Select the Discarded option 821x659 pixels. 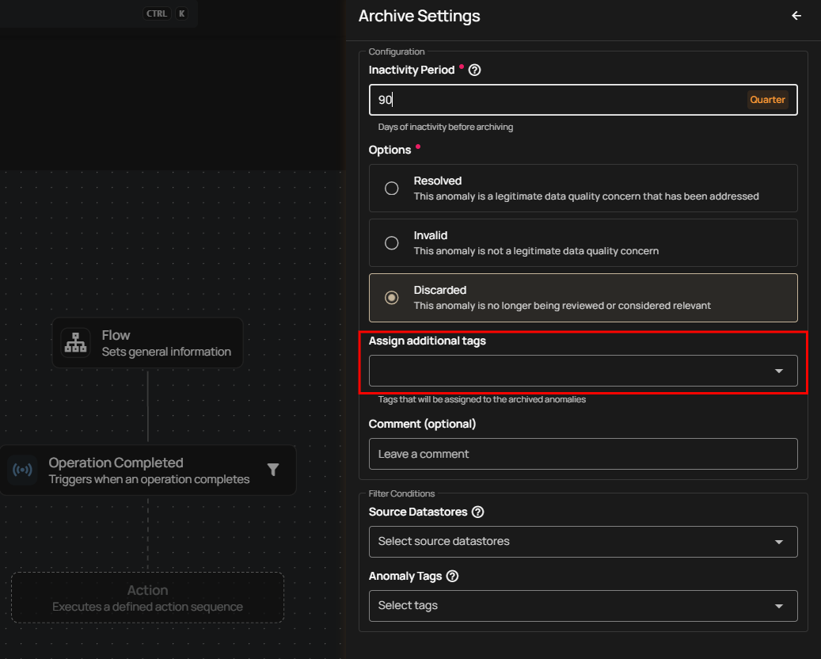(x=391, y=297)
